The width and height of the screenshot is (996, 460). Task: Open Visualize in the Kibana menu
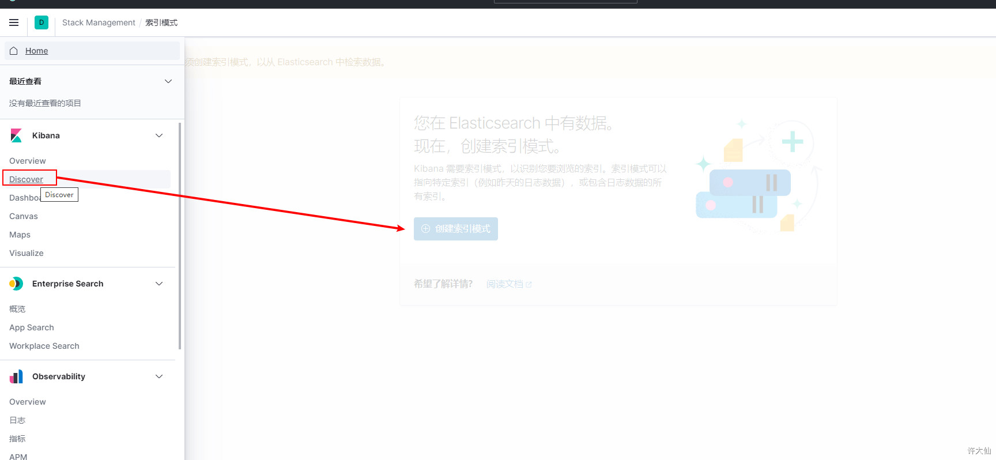[27, 253]
